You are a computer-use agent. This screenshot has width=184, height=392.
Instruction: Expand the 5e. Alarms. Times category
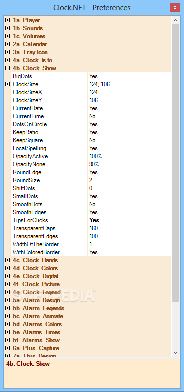(8, 332)
